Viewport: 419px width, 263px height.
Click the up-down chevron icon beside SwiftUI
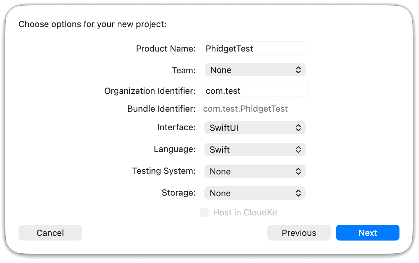coord(298,128)
